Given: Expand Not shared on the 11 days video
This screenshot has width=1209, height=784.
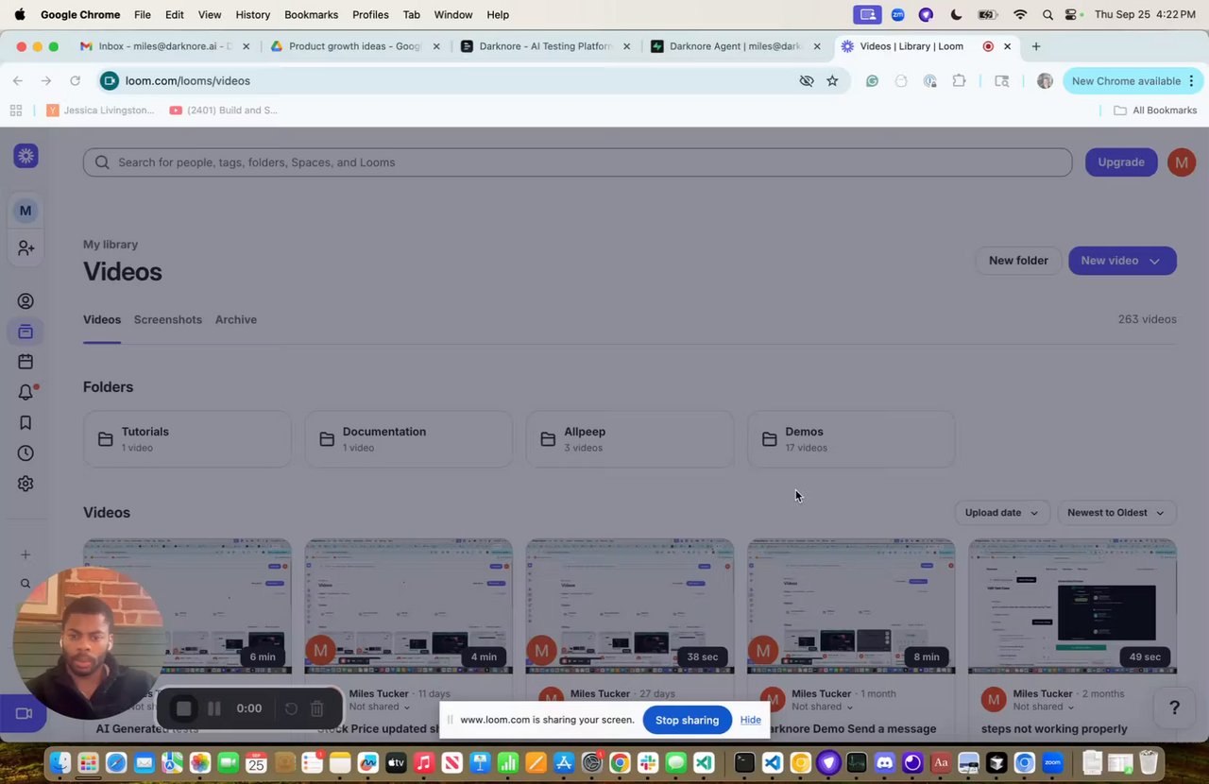Looking at the screenshot, I should (380, 707).
